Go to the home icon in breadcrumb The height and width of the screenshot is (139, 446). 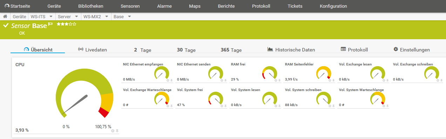[5, 16]
